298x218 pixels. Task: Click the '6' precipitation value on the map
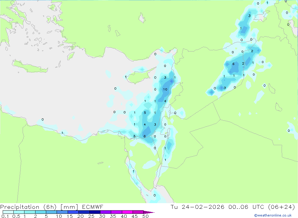233,64
